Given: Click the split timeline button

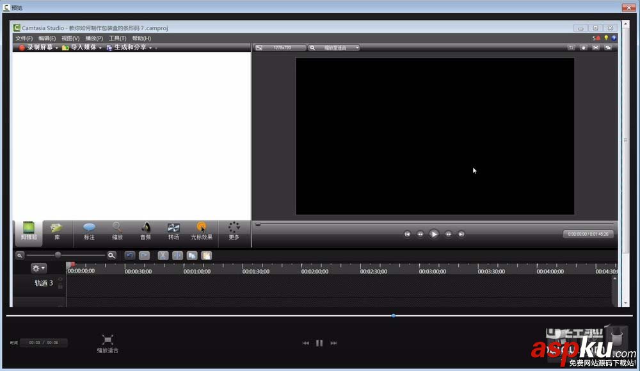Looking at the screenshot, I should click(177, 256).
